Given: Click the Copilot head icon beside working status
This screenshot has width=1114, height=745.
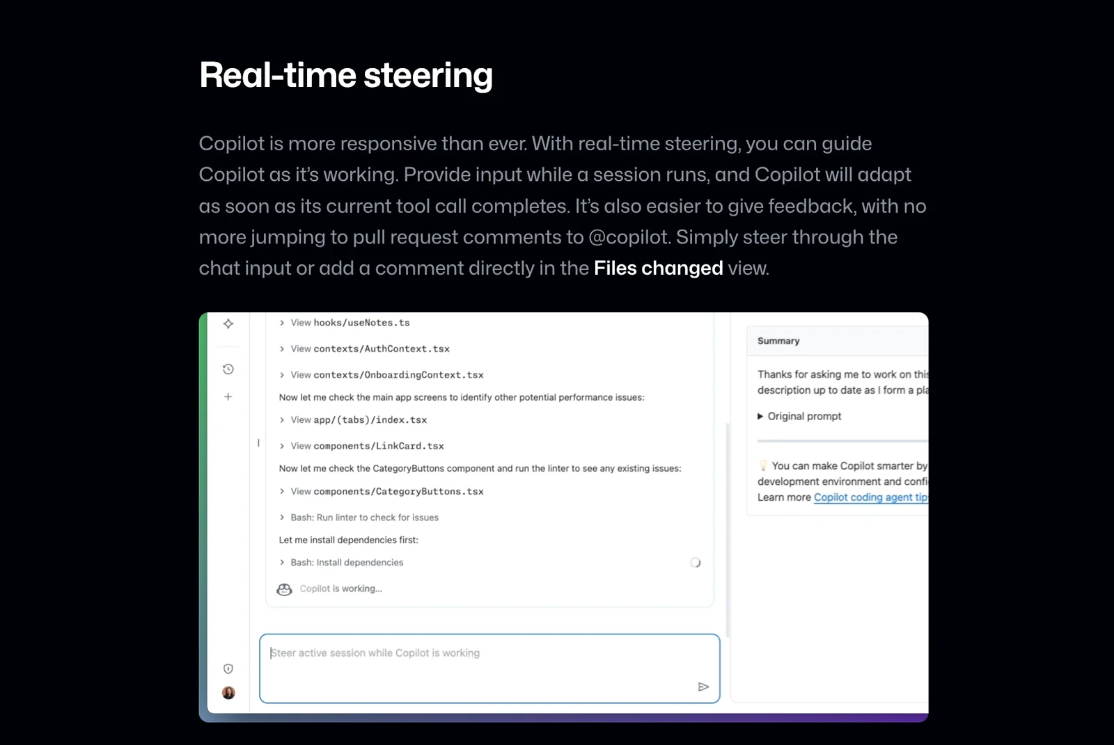Looking at the screenshot, I should pyautogui.click(x=284, y=589).
